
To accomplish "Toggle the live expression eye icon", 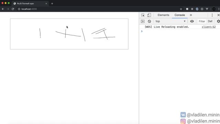I will point(192,21).
